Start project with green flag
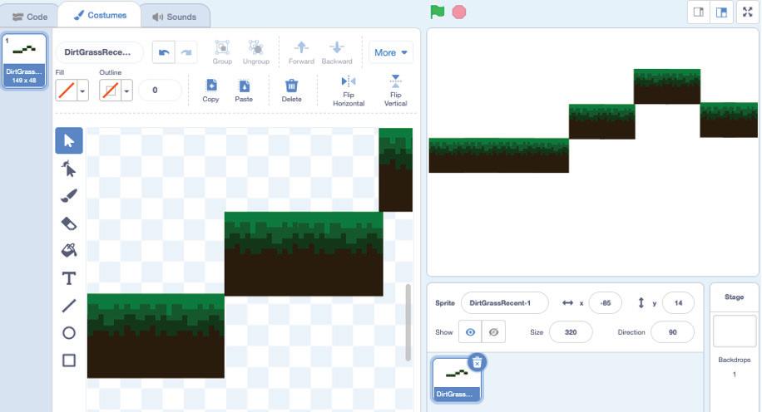 tap(438, 12)
